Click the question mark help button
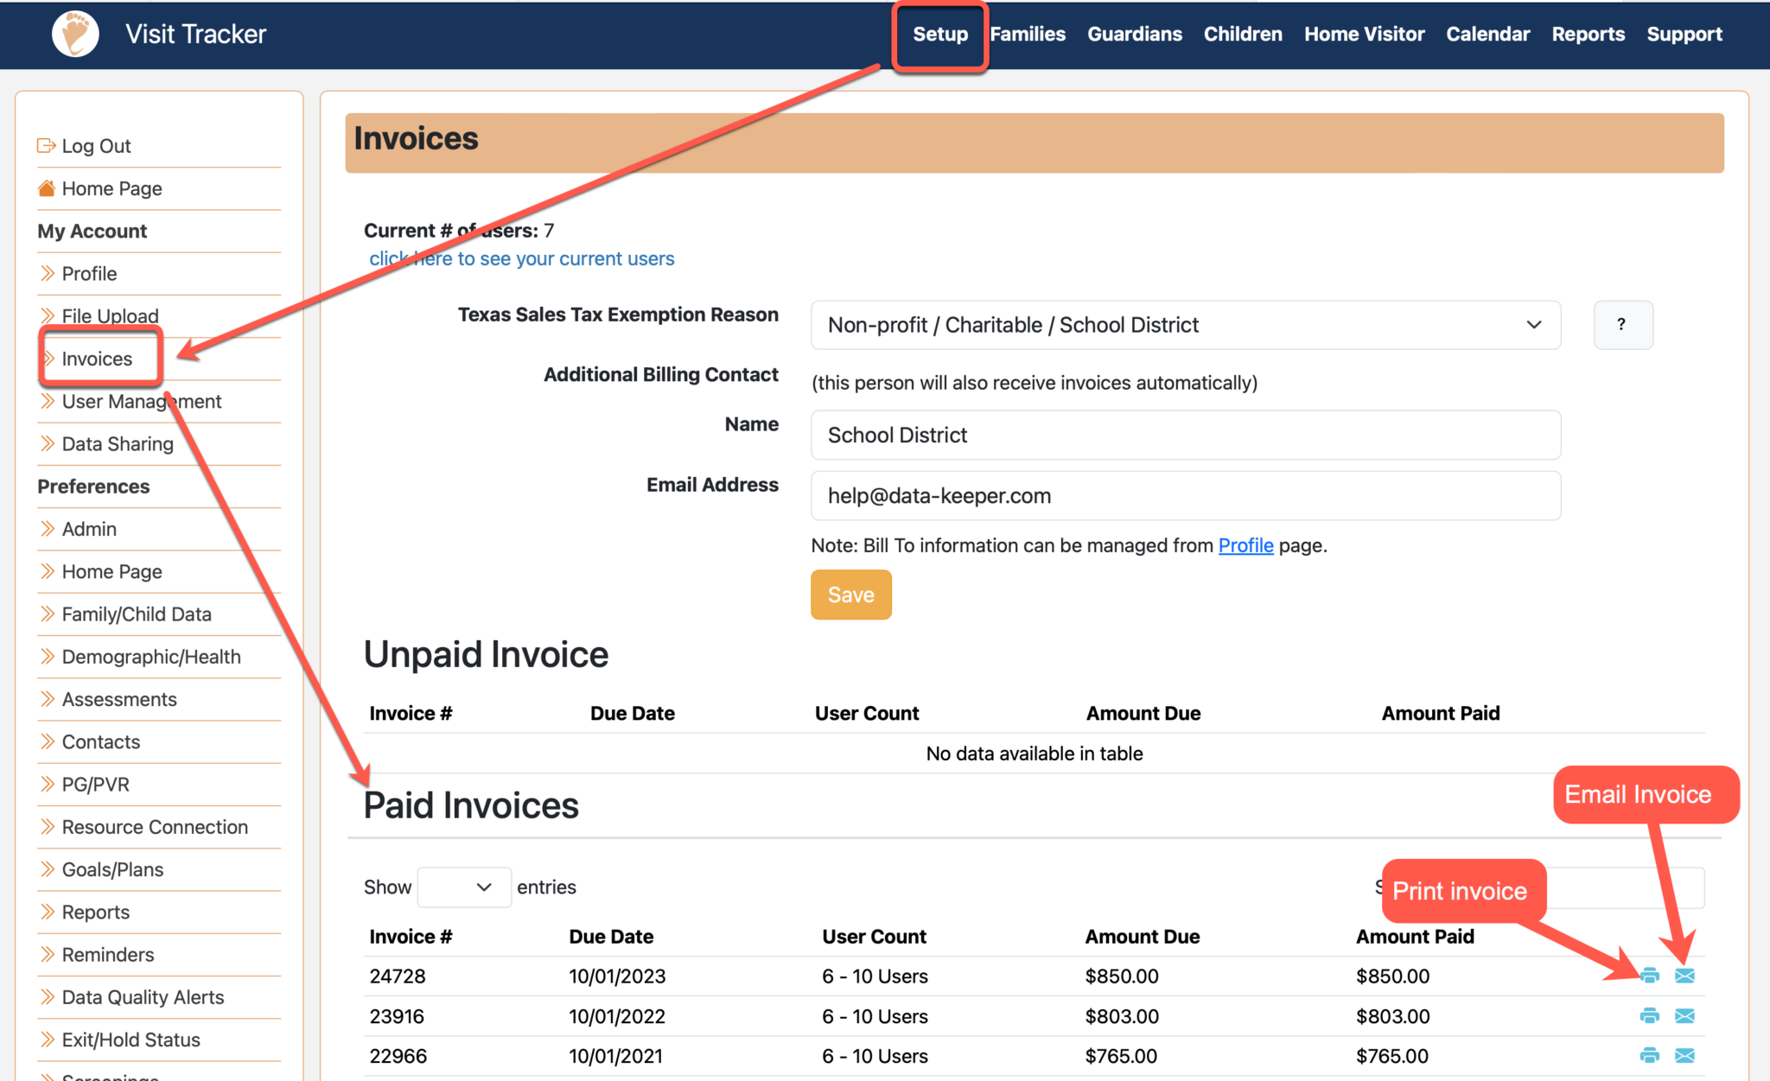This screenshot has height=1081, width=1770. 1623,325
